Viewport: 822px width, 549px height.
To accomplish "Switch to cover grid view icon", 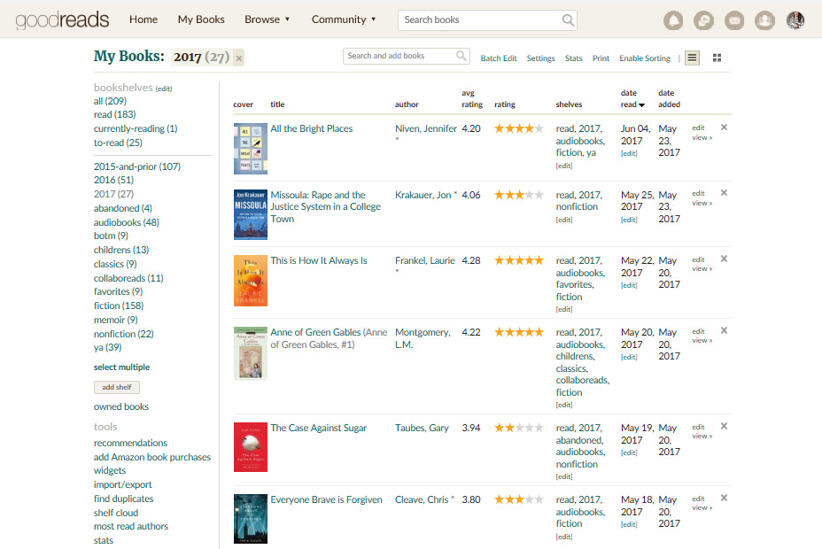I will 717,58.
